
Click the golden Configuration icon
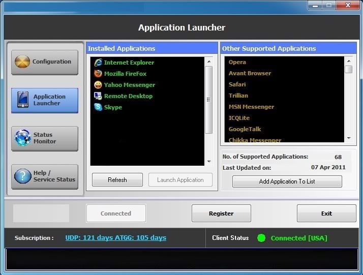point(22,62)
